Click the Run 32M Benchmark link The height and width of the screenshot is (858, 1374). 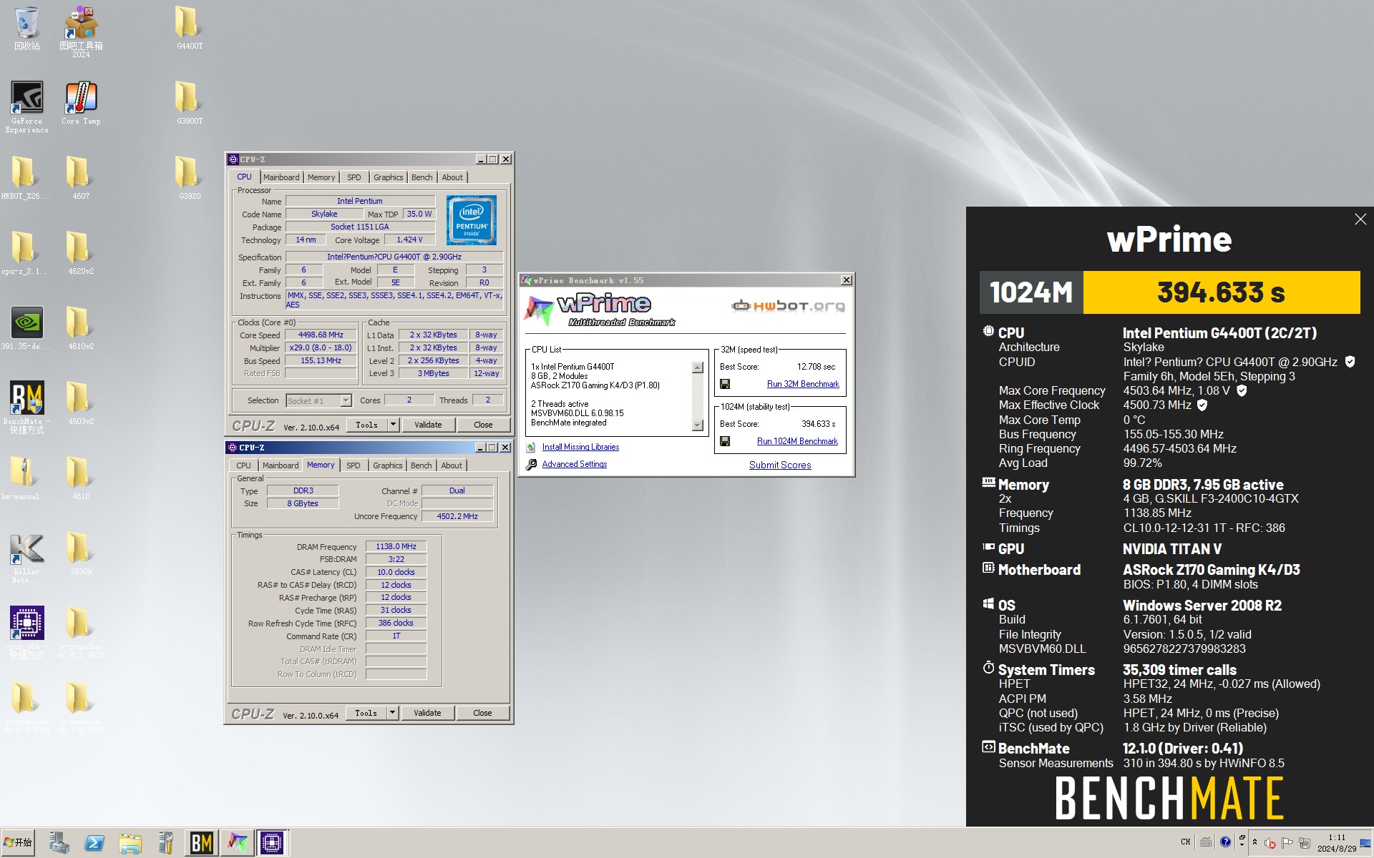803,384
